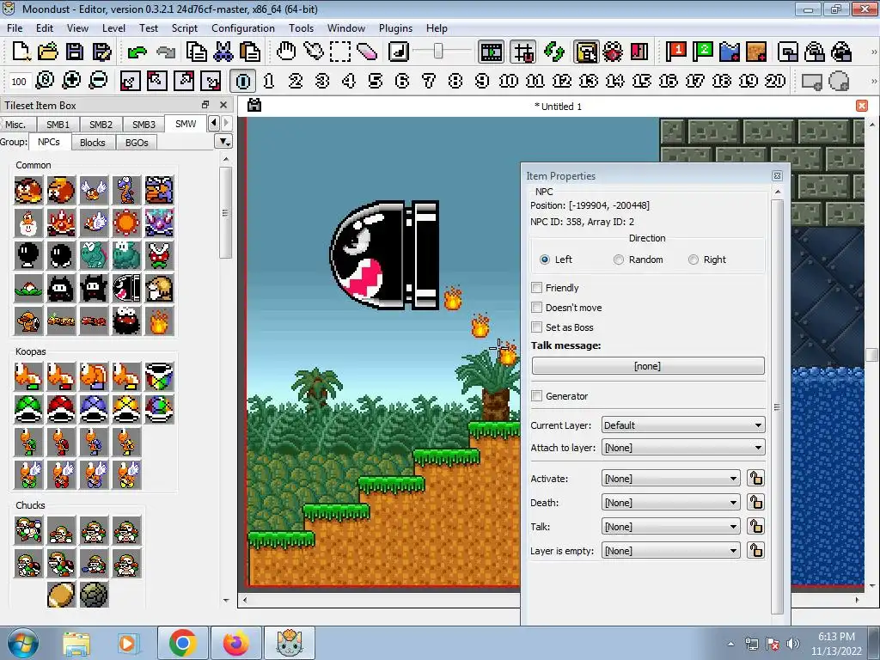Switch to section 12
Viewport: 880px width, 660px height.
(562, 81)
